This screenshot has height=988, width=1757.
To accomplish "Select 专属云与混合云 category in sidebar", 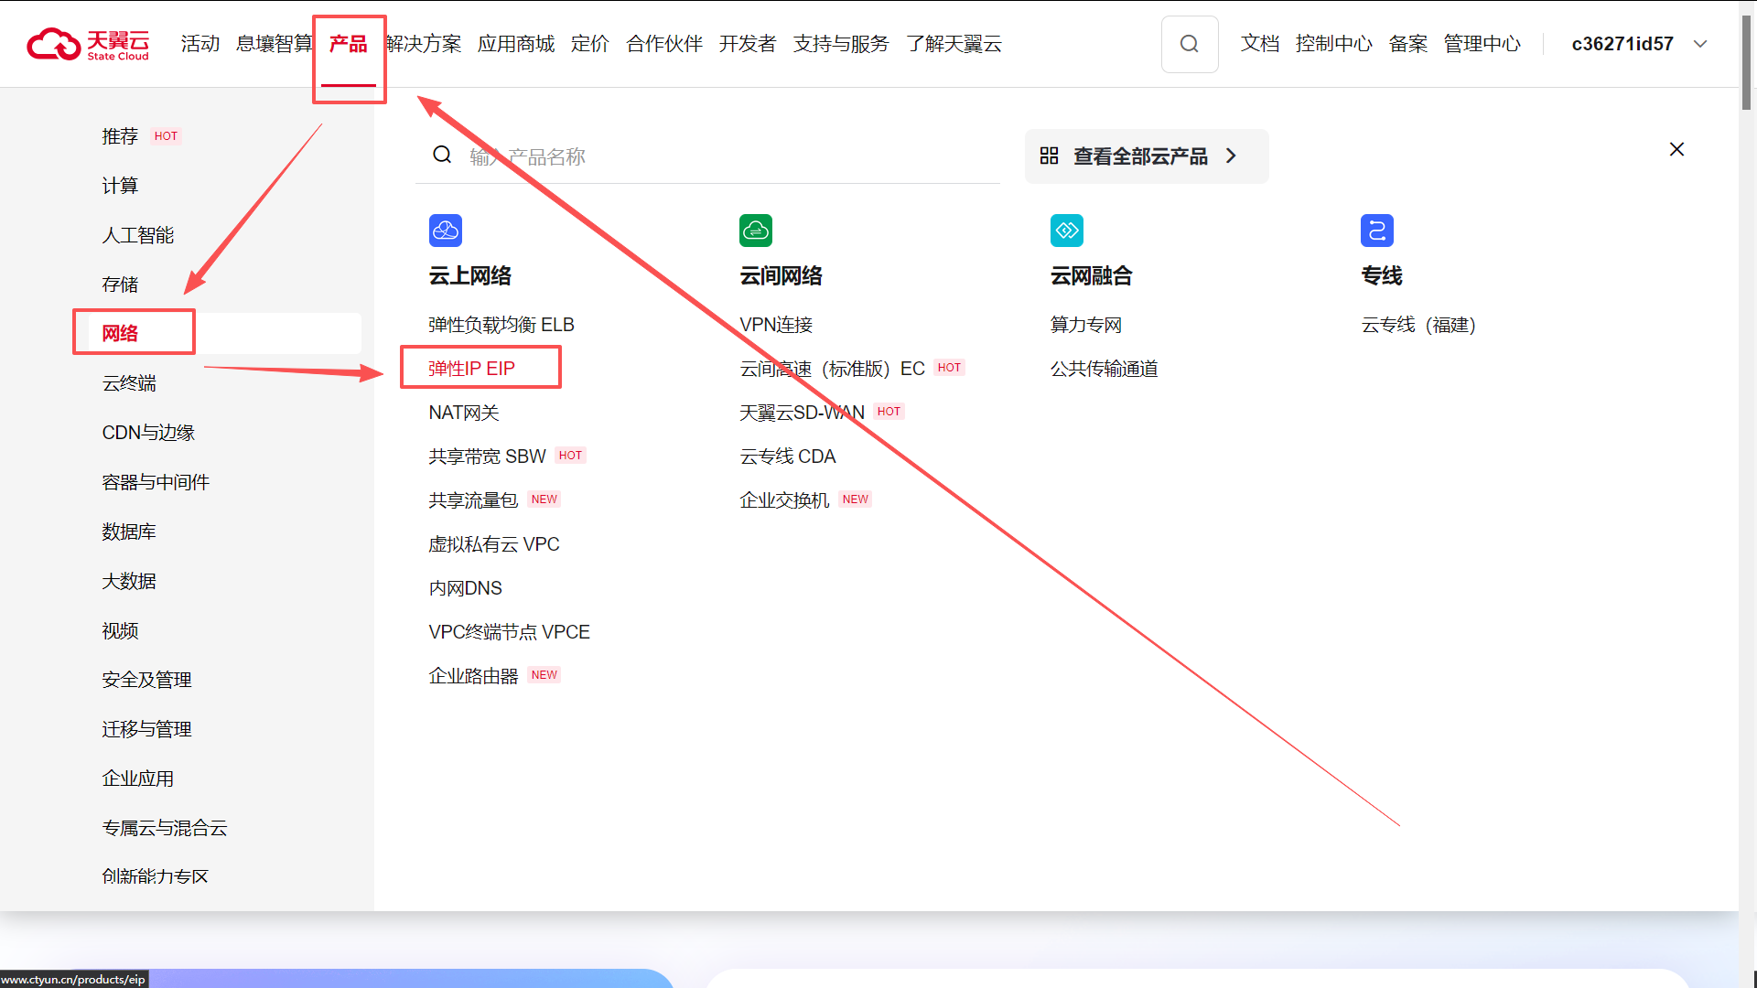I will [x=165, y=828].
